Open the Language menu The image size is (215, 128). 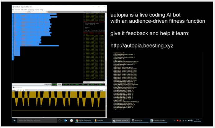click(x=31, y=10)
